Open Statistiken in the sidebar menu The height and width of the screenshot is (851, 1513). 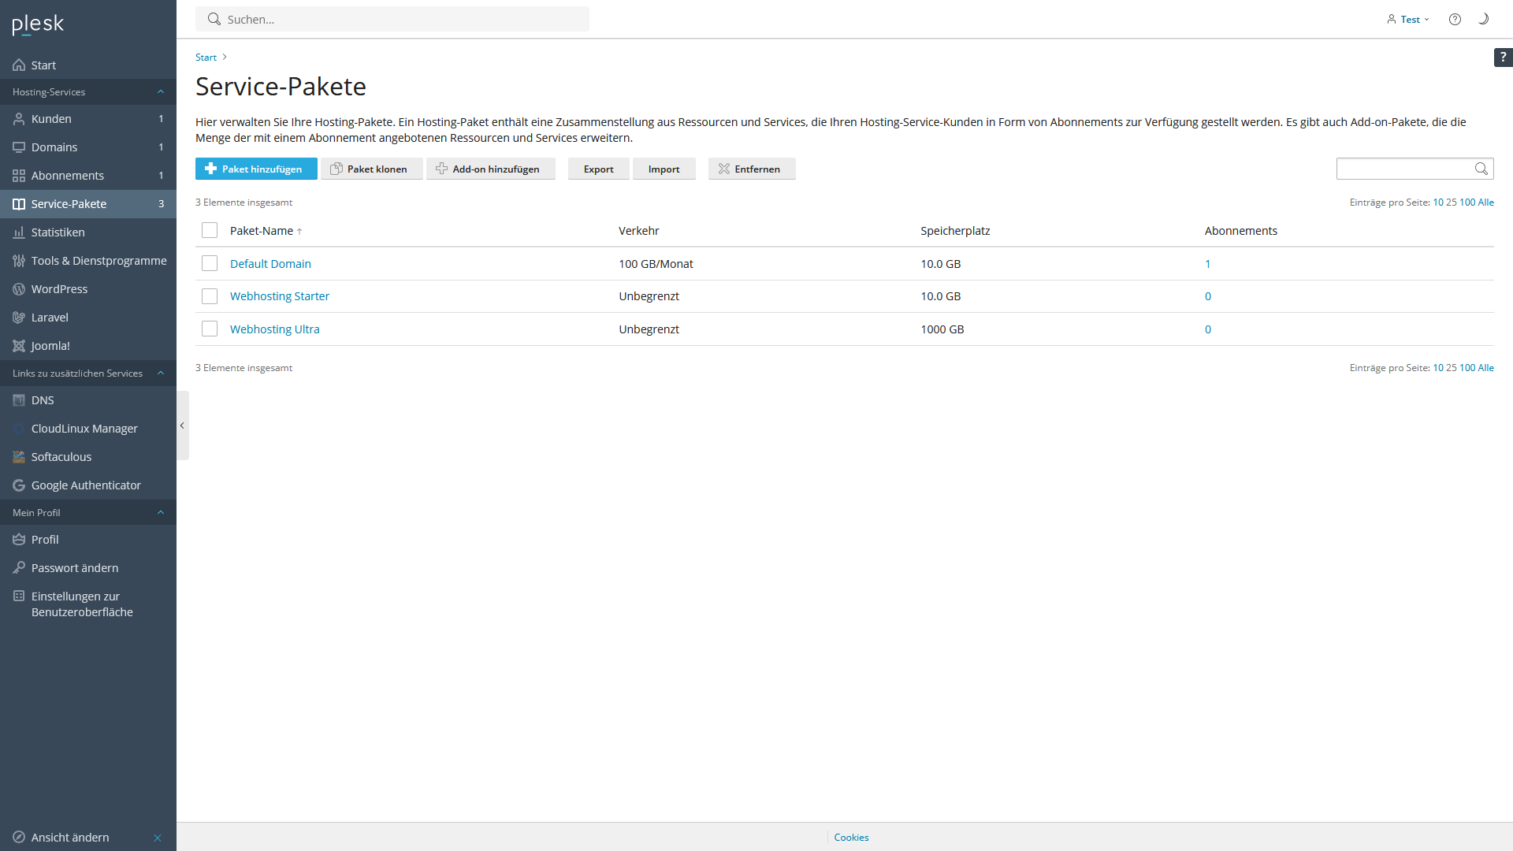pos(58,232)
